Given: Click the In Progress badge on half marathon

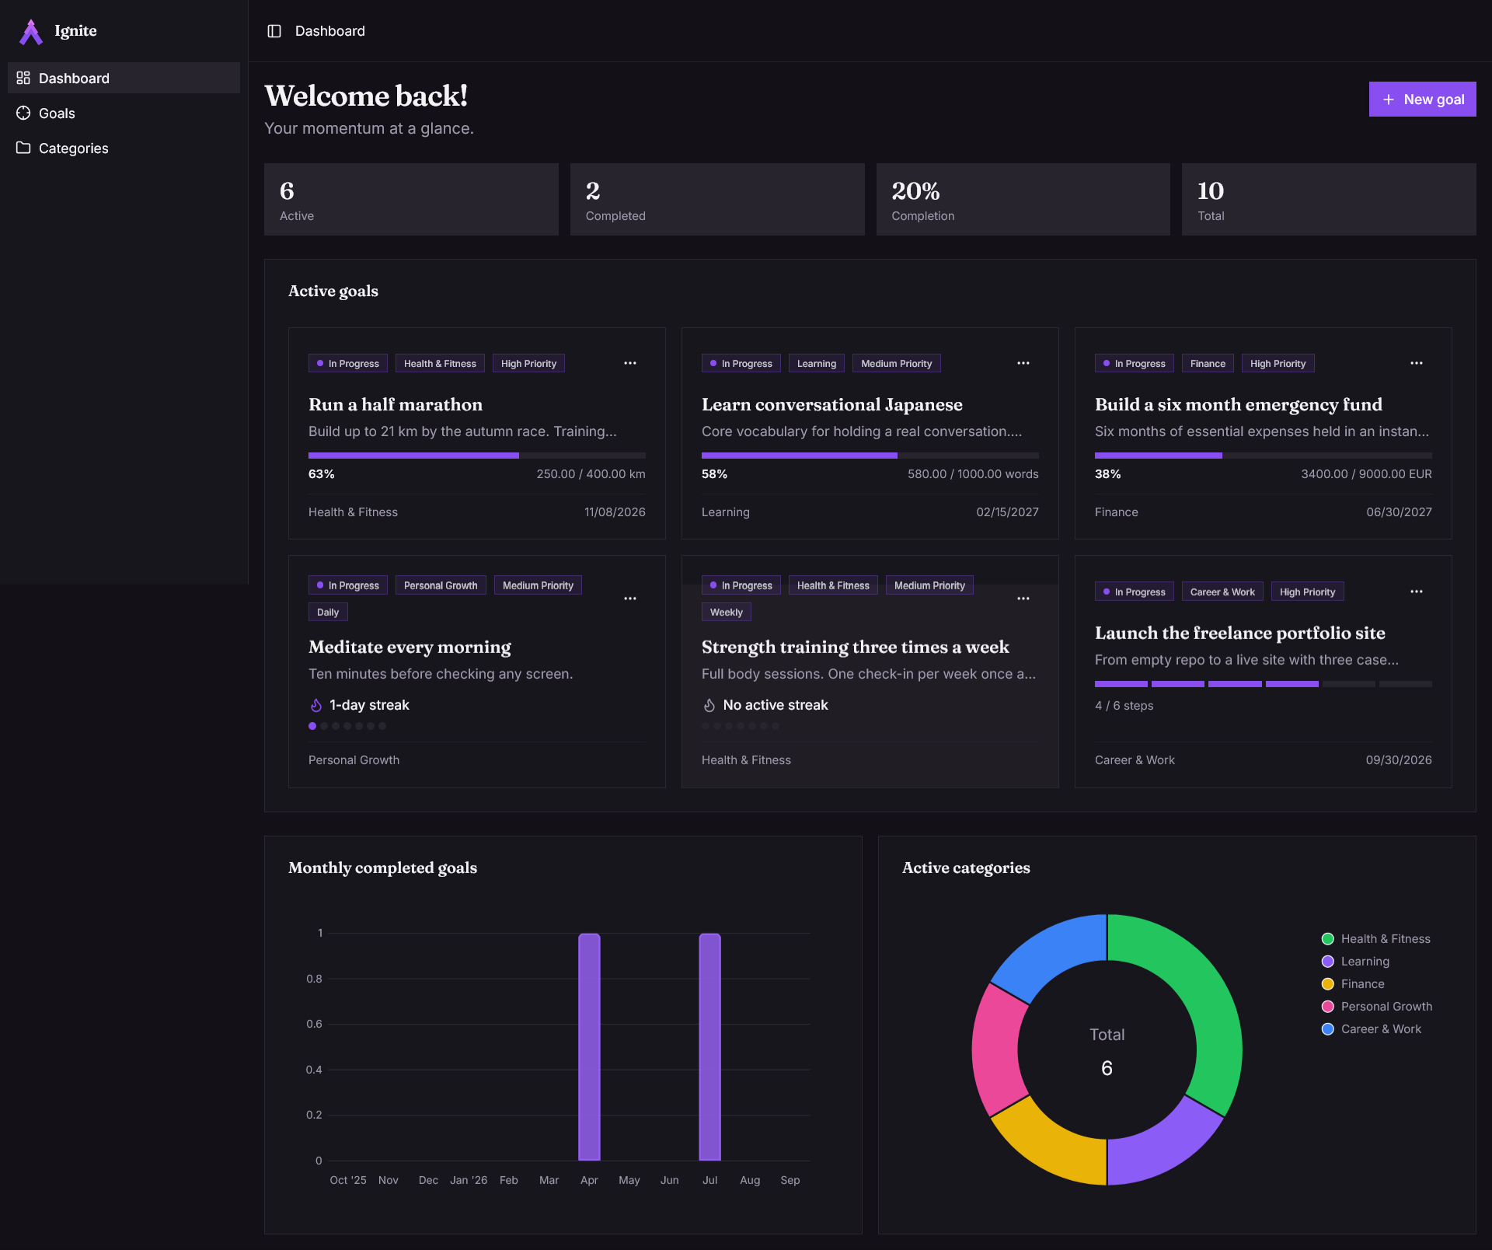Looking at the screenshot, I should click(347, 363).
